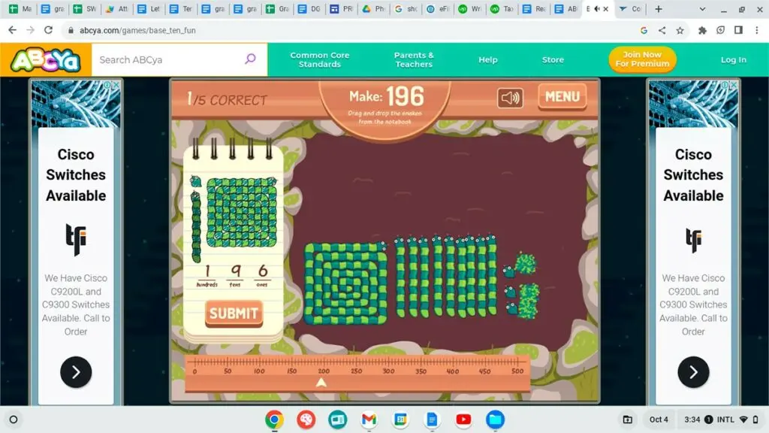
Task: Switch to the 'Me' tab
Action: click(20, 9)
